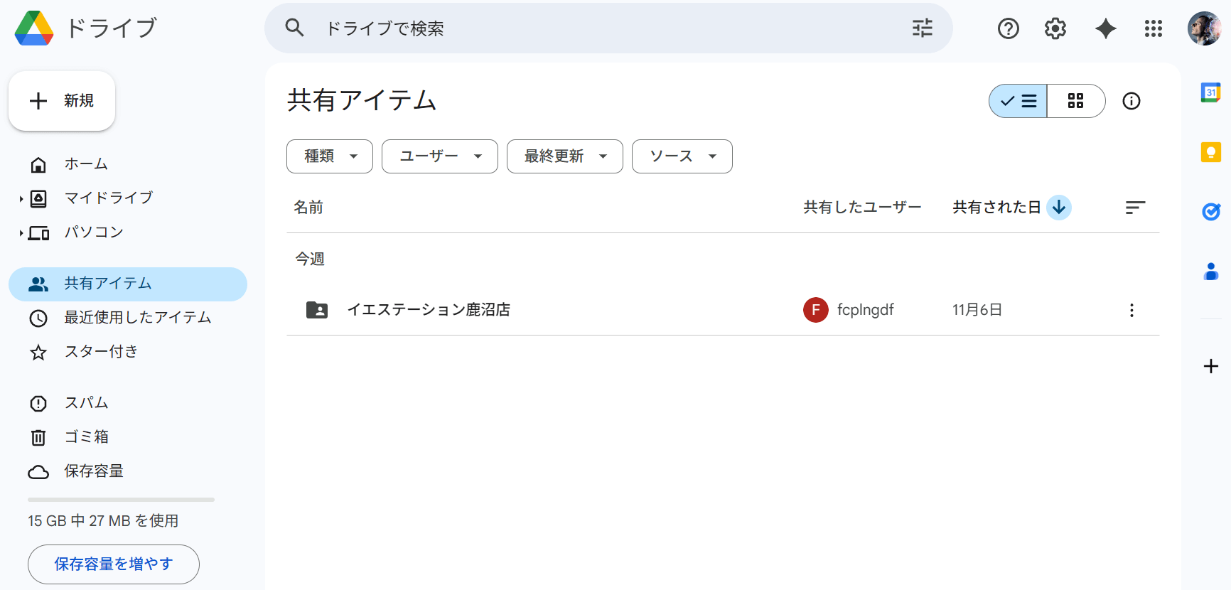Switch to grid layout view
Screen dimensions: 1231x590
coord(1075,101)
